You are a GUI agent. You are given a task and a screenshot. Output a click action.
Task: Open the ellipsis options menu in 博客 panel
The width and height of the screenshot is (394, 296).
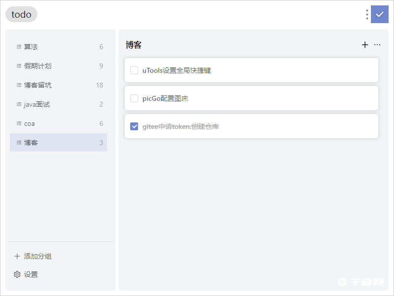pos(377,45)
